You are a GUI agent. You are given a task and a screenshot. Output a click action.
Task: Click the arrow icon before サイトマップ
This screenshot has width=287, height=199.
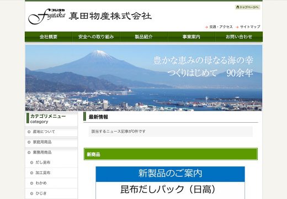(237, 27)
